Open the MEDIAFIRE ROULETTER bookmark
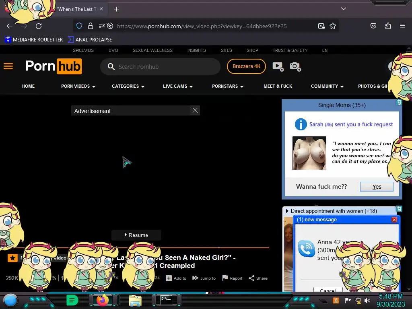 pos(34,40)
